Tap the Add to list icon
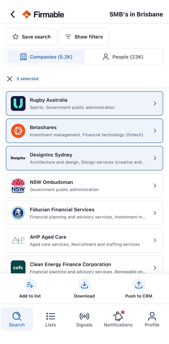Viewport: 169px width, 344px height. click(x=30, y=285)
